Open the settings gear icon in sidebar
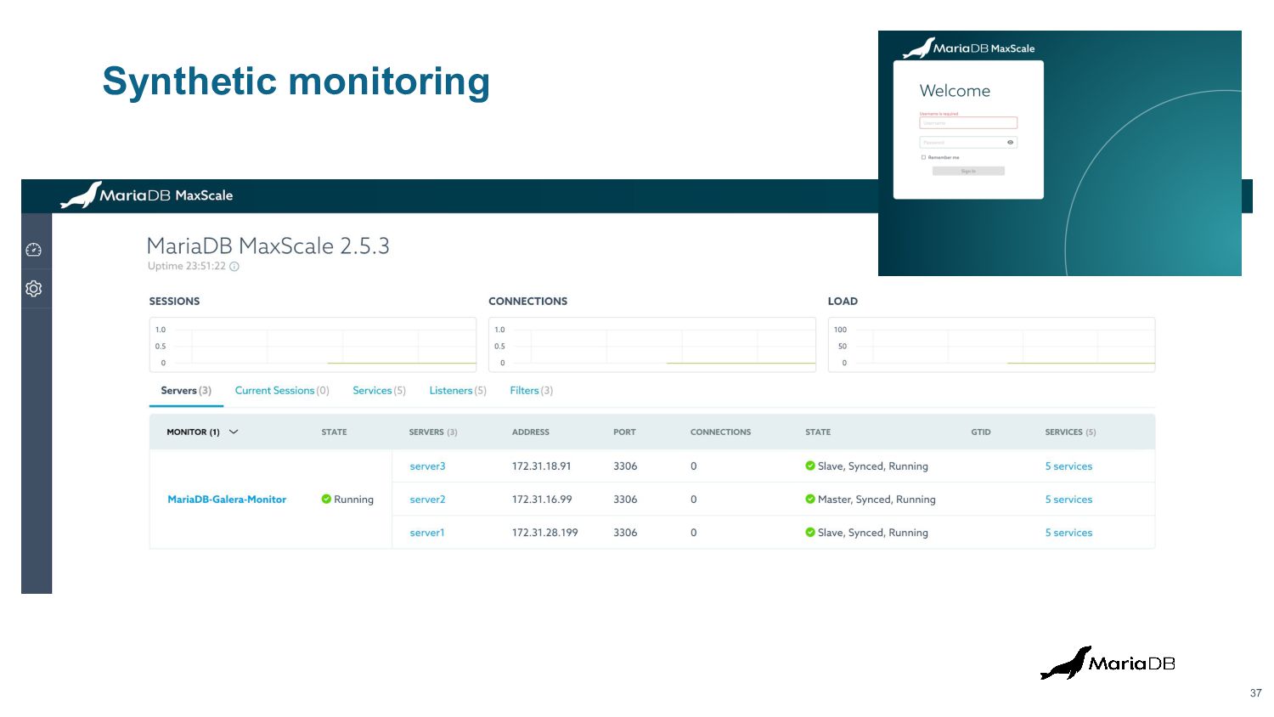This screenshot has height=717, width=1274. pyautogui.click(x=34, y=289)
